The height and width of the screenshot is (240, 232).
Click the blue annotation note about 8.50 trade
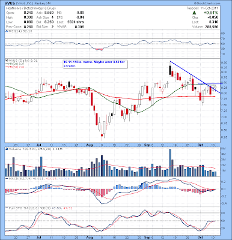click(x=94, y=64)
